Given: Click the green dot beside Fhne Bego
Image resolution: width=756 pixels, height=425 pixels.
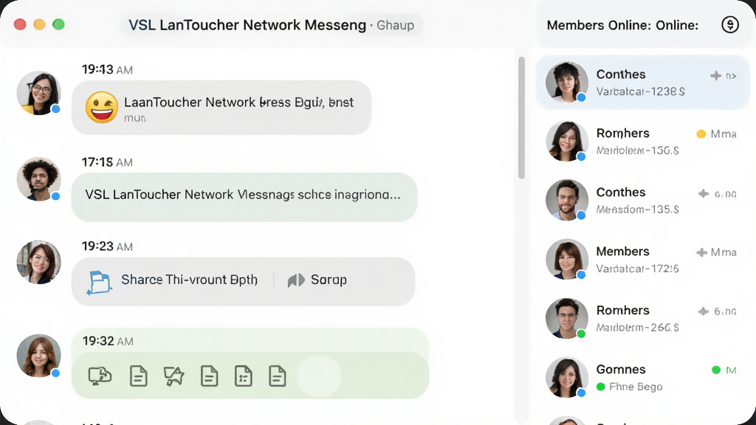Looking at the screenshot, I should [601, 387].
